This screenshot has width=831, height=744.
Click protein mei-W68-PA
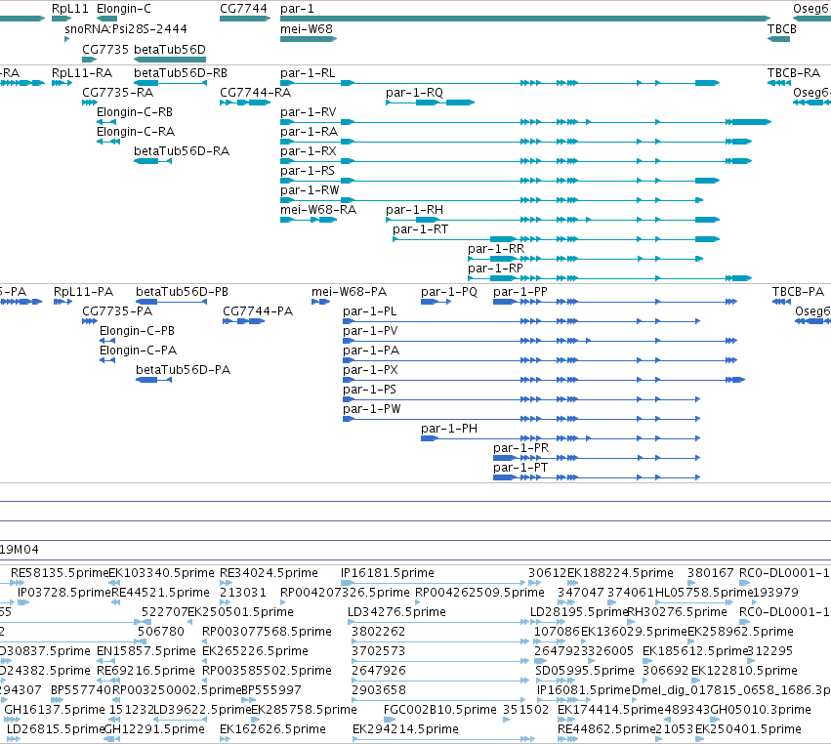point(320,302)
